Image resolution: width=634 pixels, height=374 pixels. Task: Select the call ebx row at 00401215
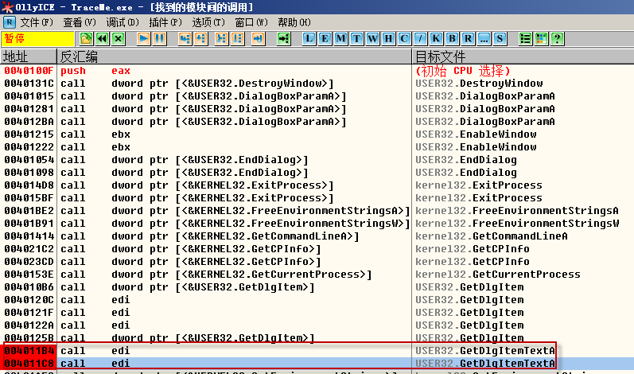coord(317,134)
